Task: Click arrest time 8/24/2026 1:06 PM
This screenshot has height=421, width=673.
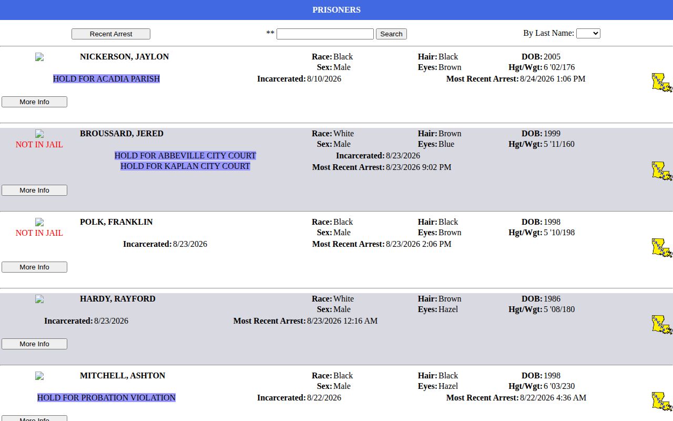Action: click(x=553, y=79)
